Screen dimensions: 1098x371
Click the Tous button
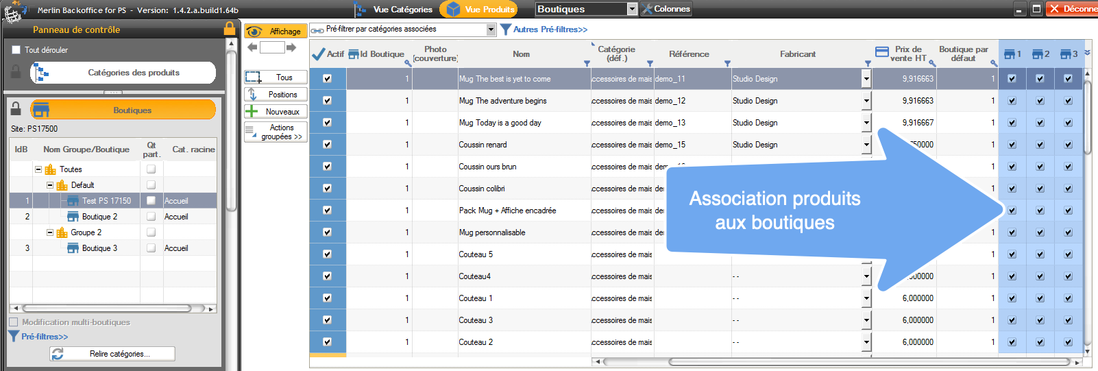point(276,77)
